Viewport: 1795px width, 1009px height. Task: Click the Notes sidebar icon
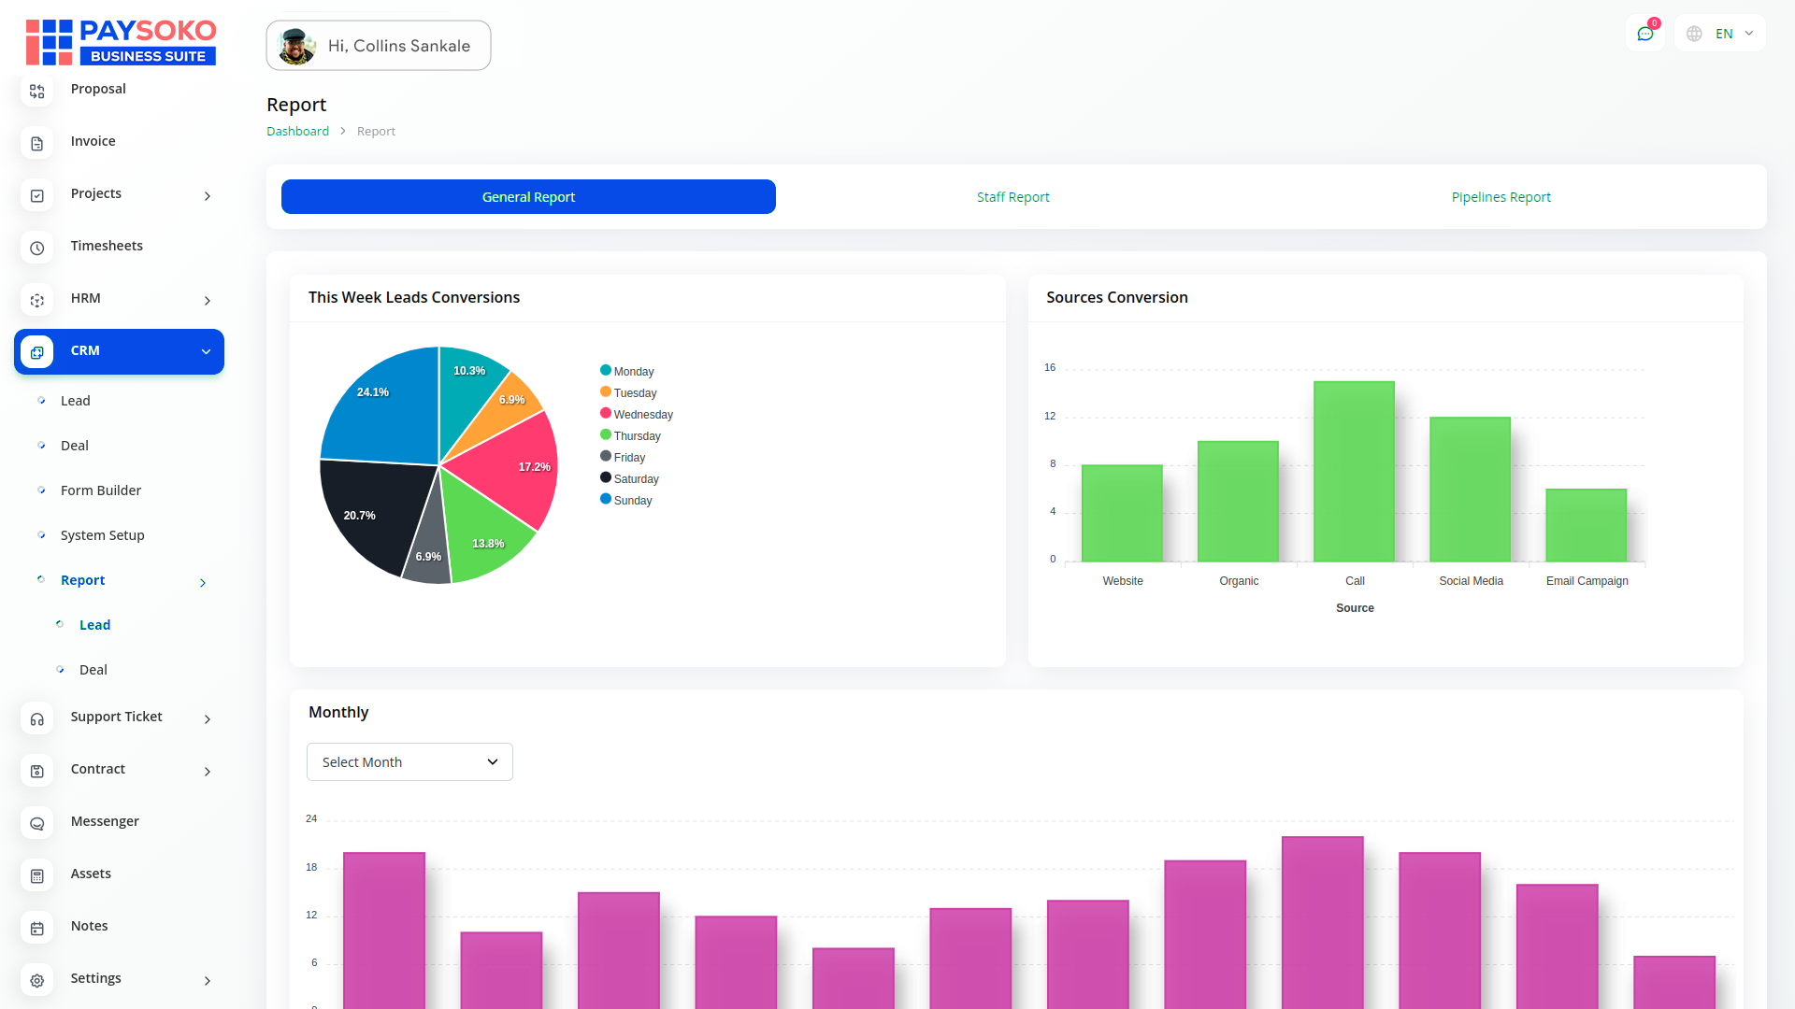point(37,928)
